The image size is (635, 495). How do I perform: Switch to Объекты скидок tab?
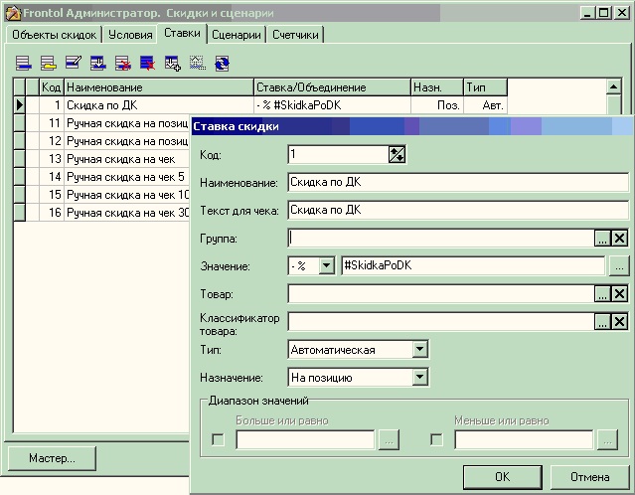54,35
